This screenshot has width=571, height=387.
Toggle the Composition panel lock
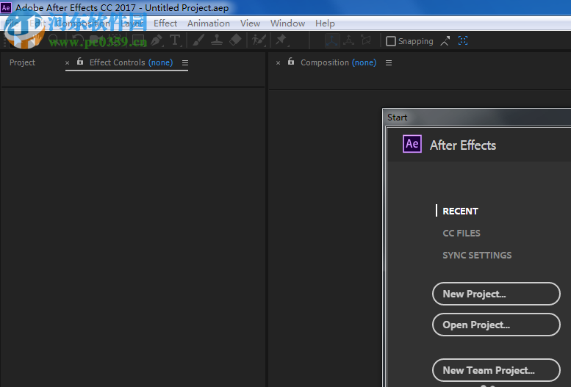pyautogui.click(x=291, y=62)
